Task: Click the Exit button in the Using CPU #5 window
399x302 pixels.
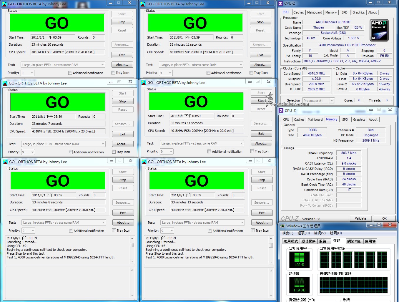Action: click(x=262, y=213)
